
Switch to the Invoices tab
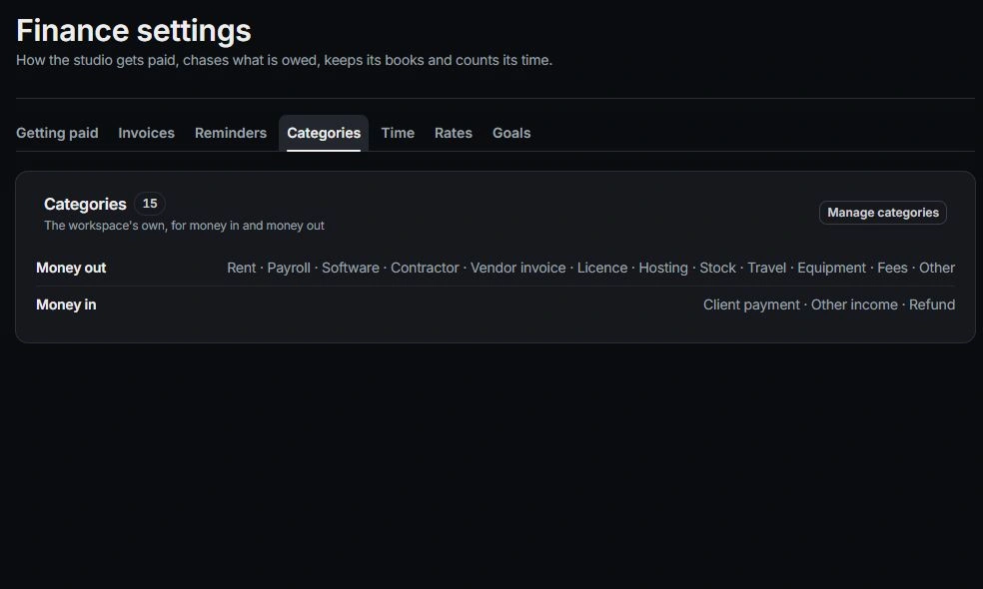pyautogui.click(x=146, y=133)
